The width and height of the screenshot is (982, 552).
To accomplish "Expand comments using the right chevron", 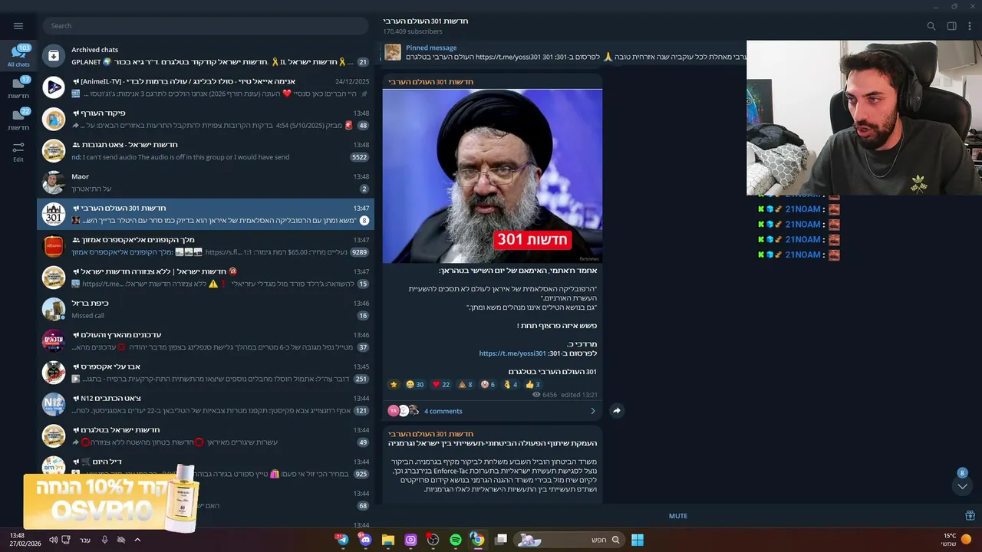I will pyautogui.click(x=592, y=411).
